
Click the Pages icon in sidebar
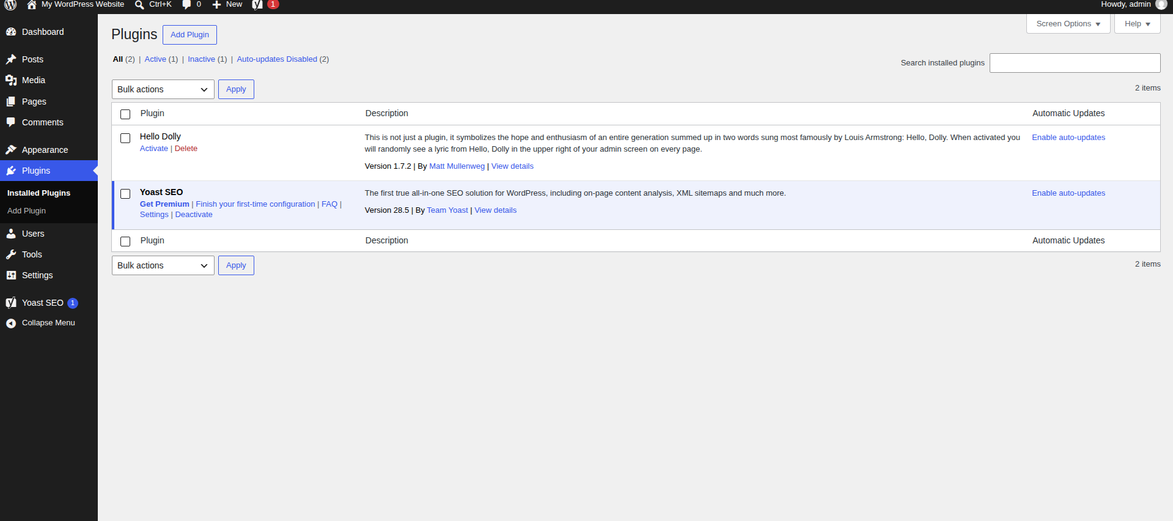11,102
